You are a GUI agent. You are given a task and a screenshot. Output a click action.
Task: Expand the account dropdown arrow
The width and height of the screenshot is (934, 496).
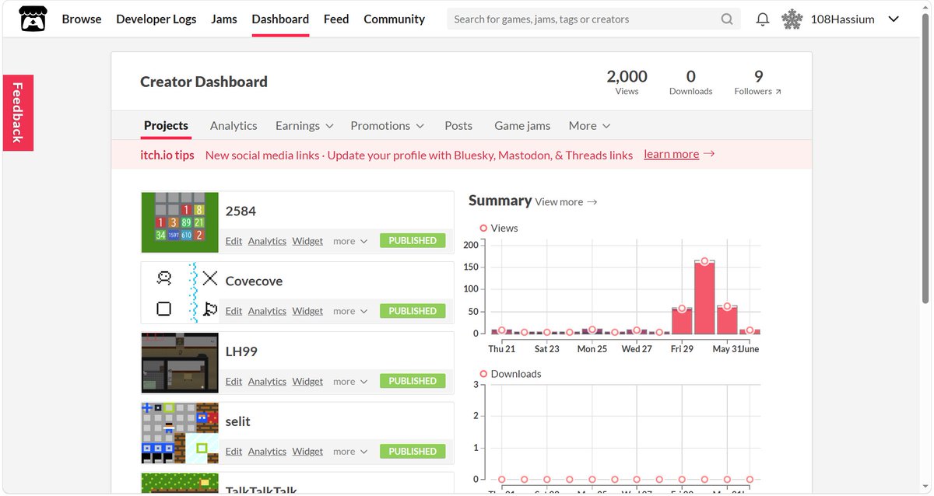tap(894, 19)
